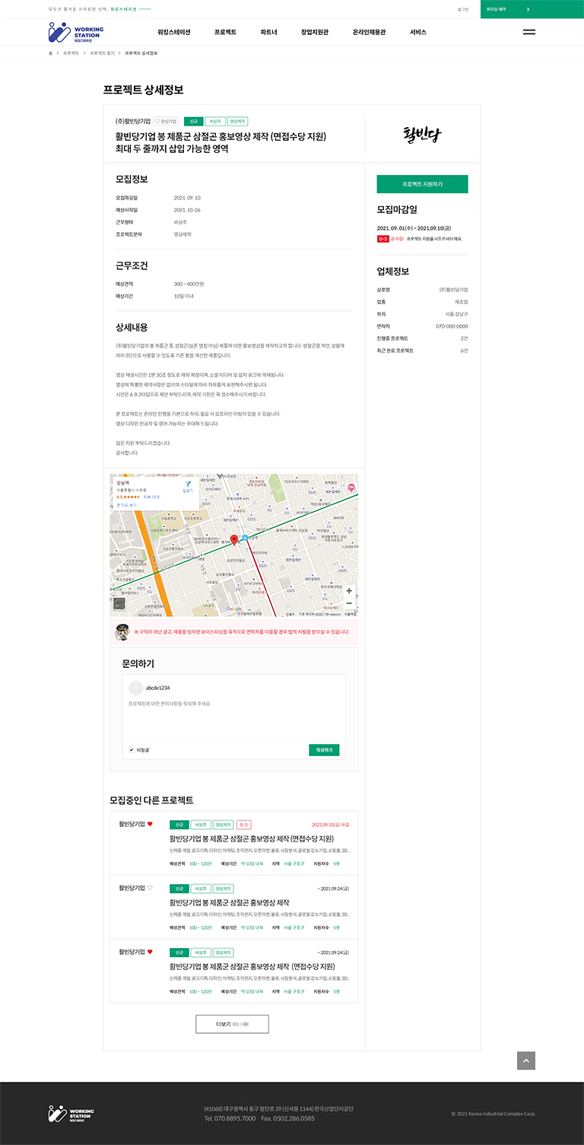Click the Working Station logo in the header
Screen dimensions: 584x1145
[76, 32]
